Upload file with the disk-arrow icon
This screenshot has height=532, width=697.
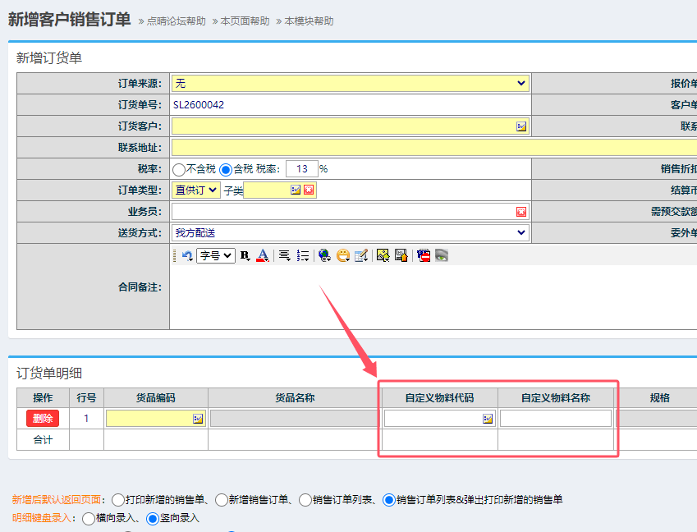[401, 255]
